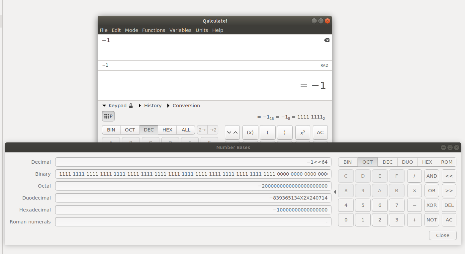The height and width of the screenshot is (254, 465).
Task: Select ROM Roman numerals base
Action: click(x=447, y=162)
